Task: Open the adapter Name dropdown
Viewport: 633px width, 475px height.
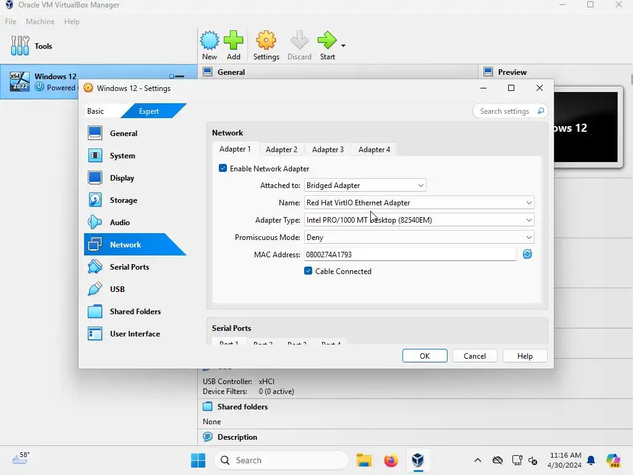Action: (x=419, y=203)
